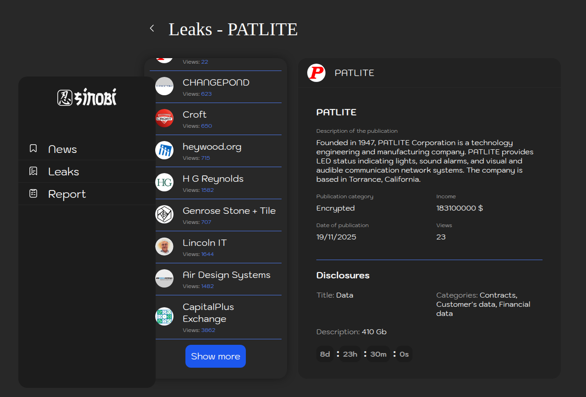586x397 pixels.
Task: Click the heywood.org blue logo icon
Action: click(x=164, y=150)
